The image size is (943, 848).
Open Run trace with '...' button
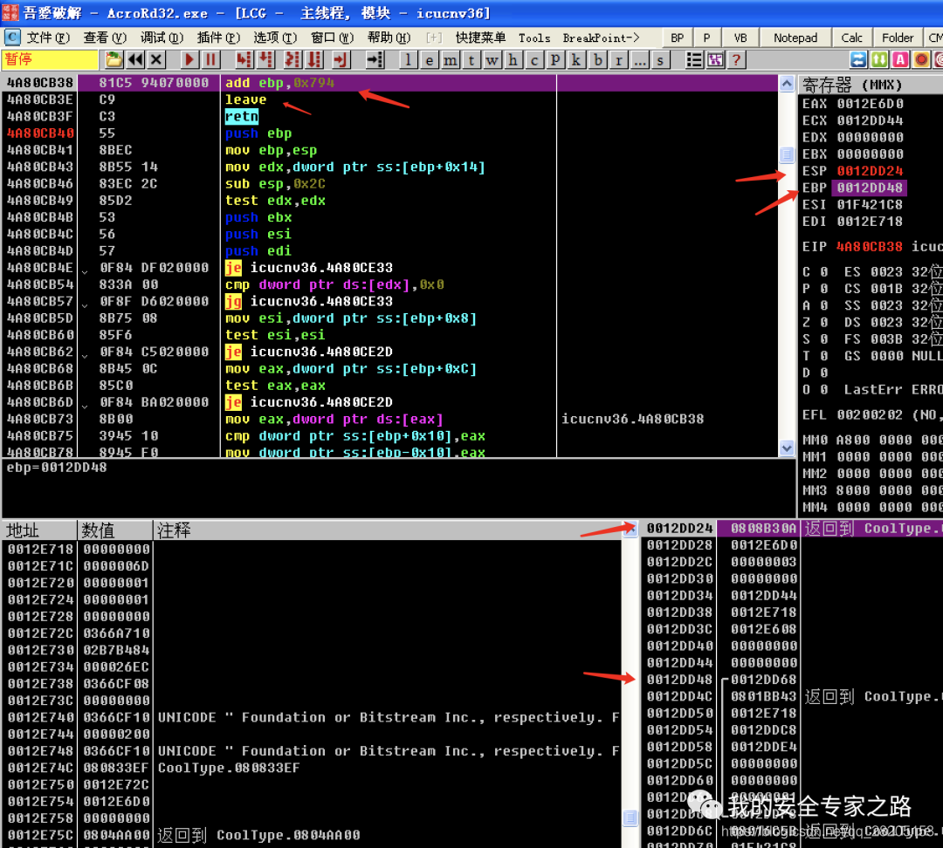(x=639, y=59)
